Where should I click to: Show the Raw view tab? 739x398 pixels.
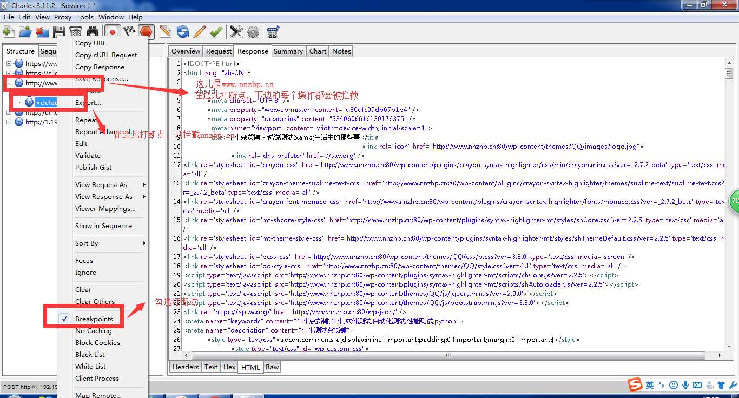(x=272, y=367)
